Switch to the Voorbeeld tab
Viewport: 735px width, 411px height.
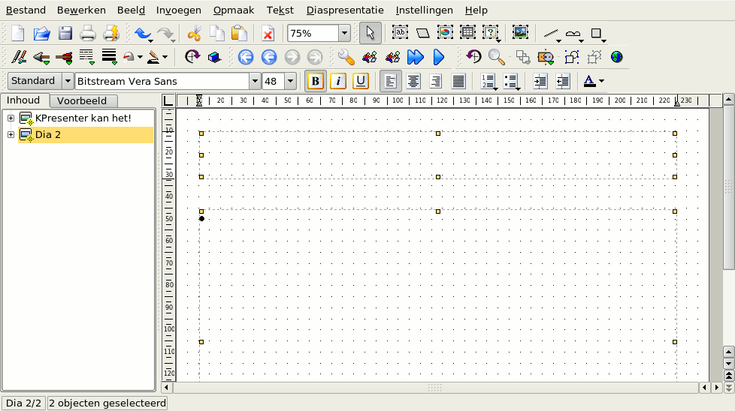(x=82, y=100)
